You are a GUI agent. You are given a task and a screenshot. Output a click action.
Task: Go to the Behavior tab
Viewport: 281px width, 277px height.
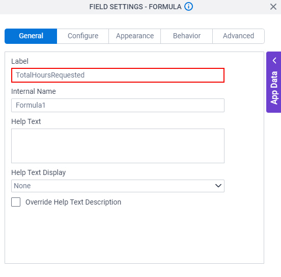point(186,36)
